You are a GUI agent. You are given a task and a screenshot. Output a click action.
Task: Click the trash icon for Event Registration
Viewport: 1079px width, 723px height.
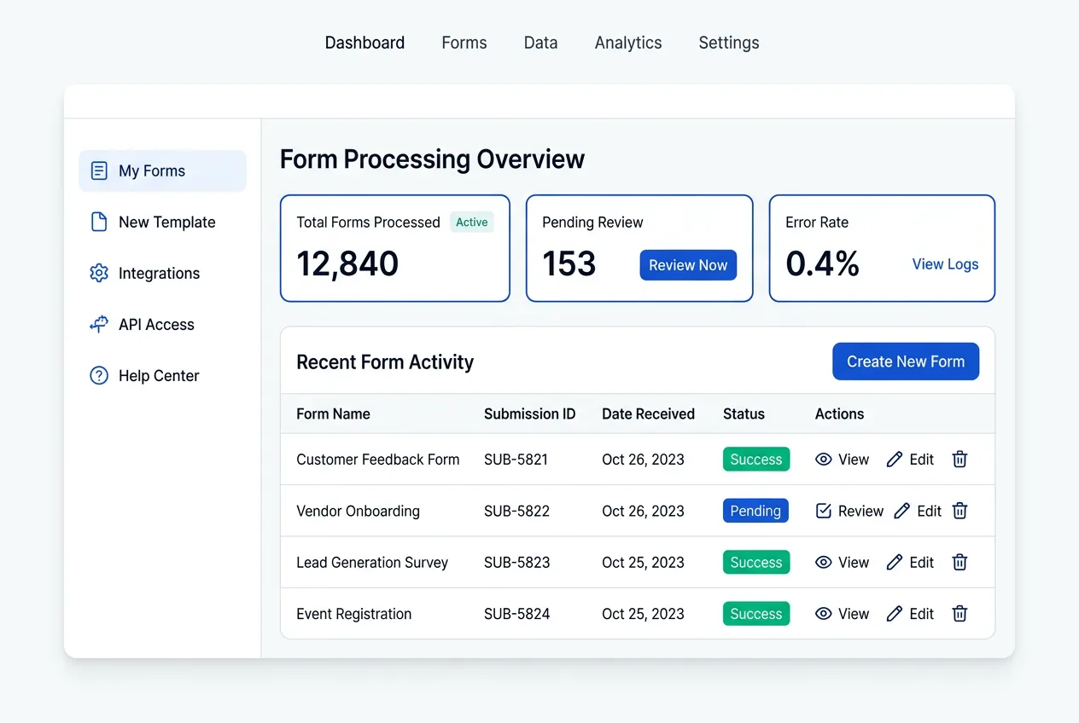(x=959, y=613)
